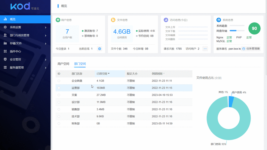The height and width of the screenshot is (150, 267).
Task: Click the plugin center grid icon
Action: pos(5,51)
